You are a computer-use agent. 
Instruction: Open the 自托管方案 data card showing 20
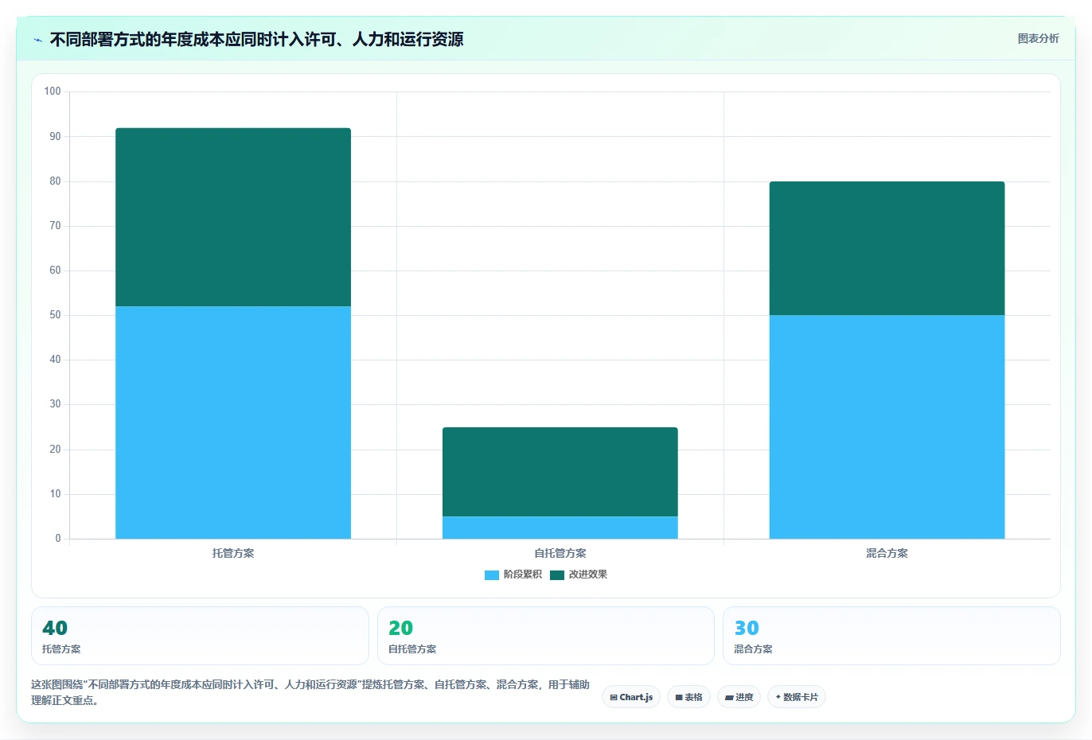coord(545,636)
